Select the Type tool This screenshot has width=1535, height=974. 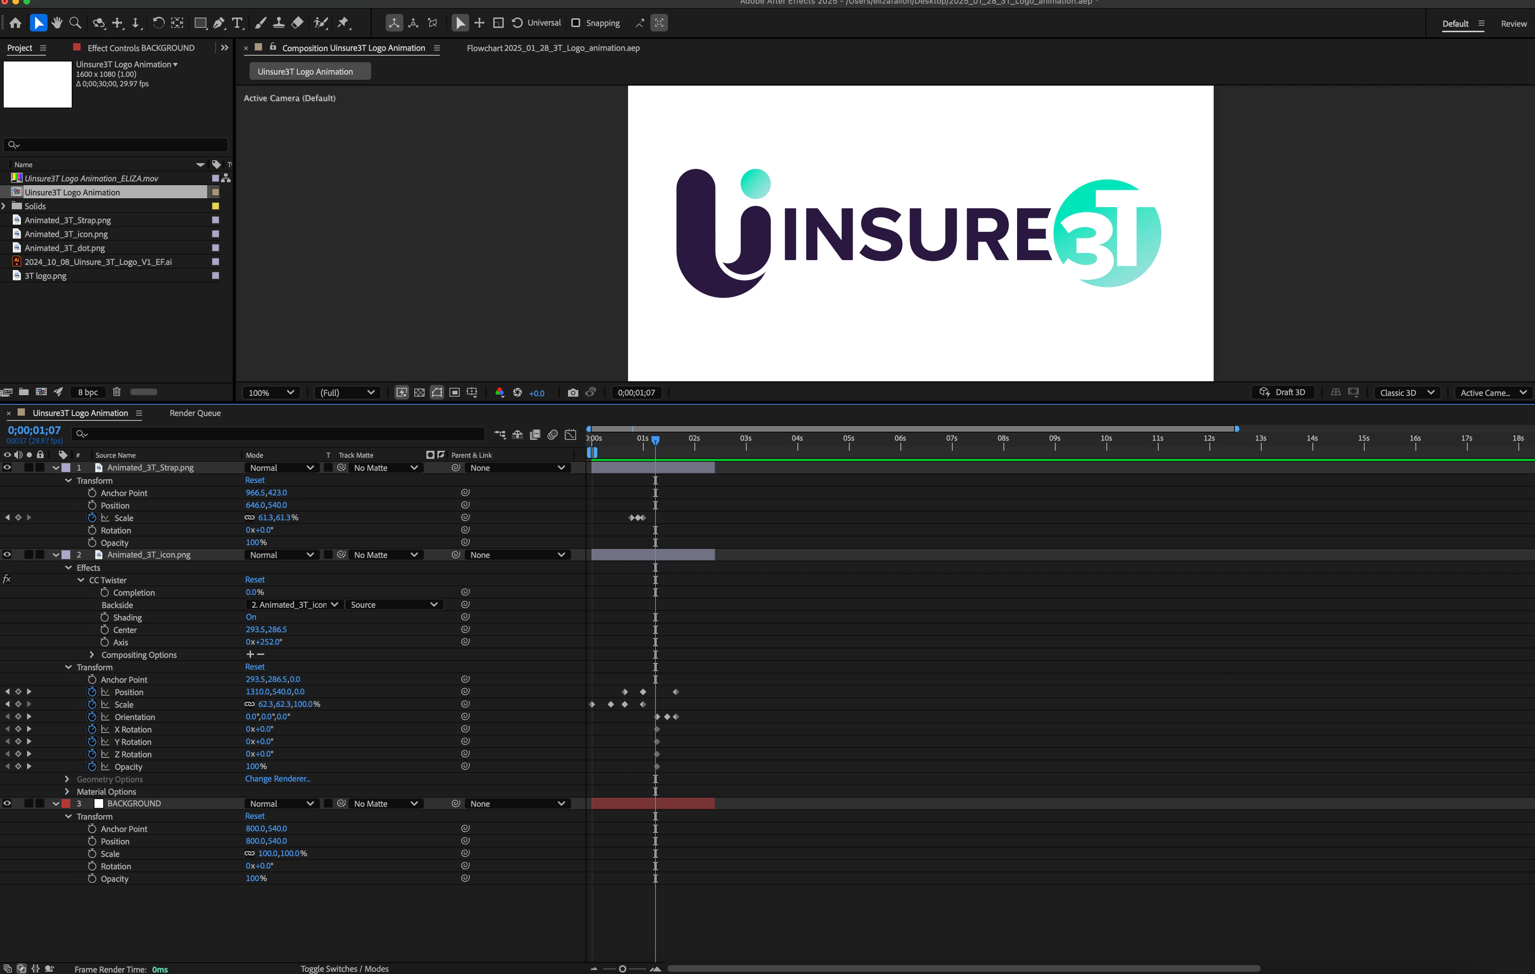point(237,23)
